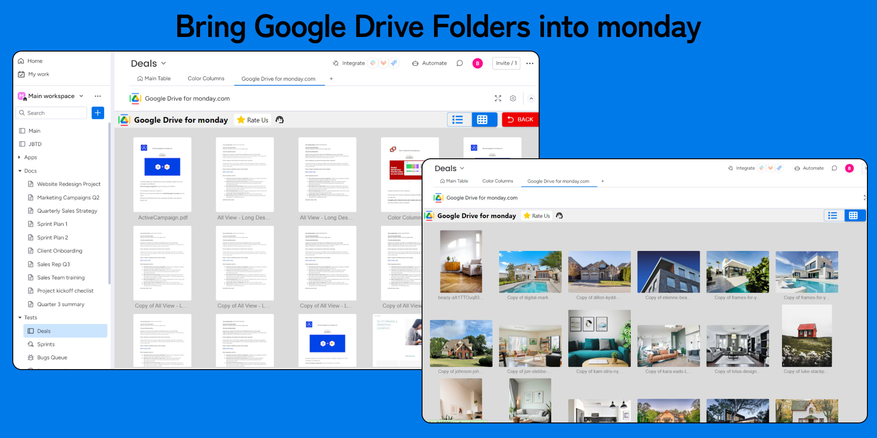Open the beazy-aX1TTOuq83 image thumbnail
The height and width of the screenshot is (438, 877).
[x=461, y=261]
